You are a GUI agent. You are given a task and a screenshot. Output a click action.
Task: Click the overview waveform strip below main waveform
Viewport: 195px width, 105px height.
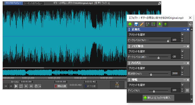tap(65, 72)
